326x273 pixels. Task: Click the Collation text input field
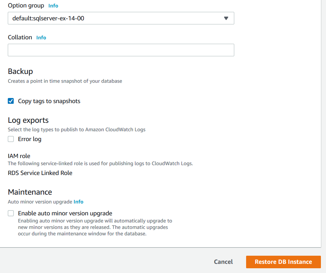tap(121, 50)
